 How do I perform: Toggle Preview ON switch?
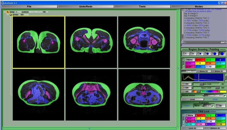[x=186, y=92]
